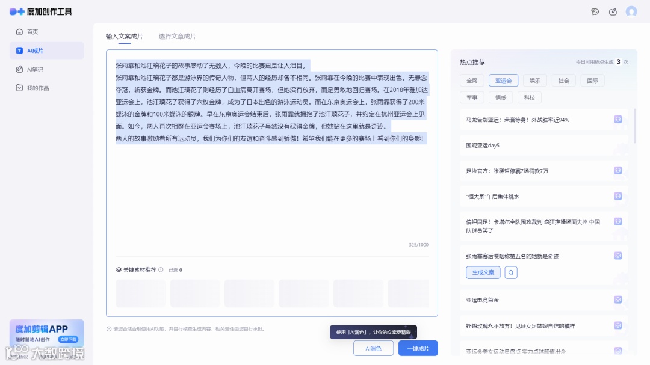Click the 生成文案 button
Screen dimensions: 650x365
483,272
